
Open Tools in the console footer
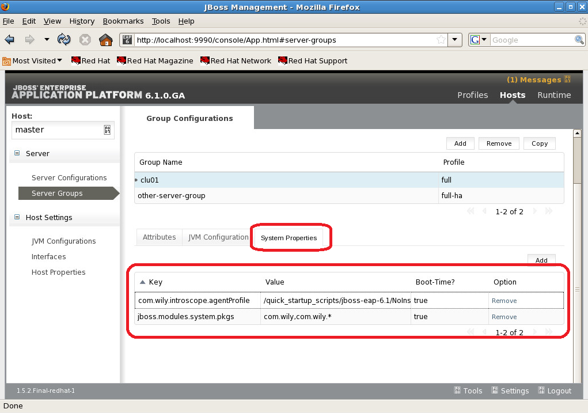(468, 391)
